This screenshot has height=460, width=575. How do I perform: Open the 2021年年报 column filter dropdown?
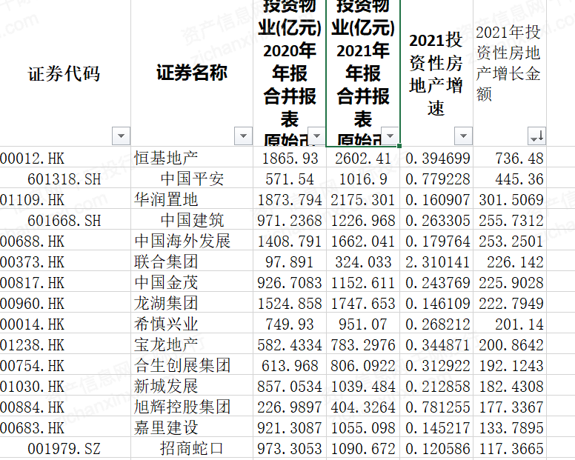[390, 136]
